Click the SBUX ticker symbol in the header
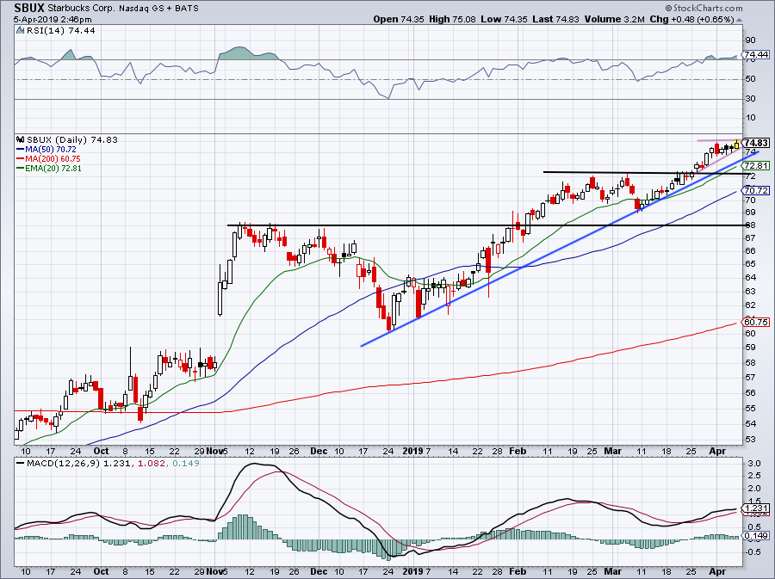This screenshot has width=775, height=579. click(29, 8)
